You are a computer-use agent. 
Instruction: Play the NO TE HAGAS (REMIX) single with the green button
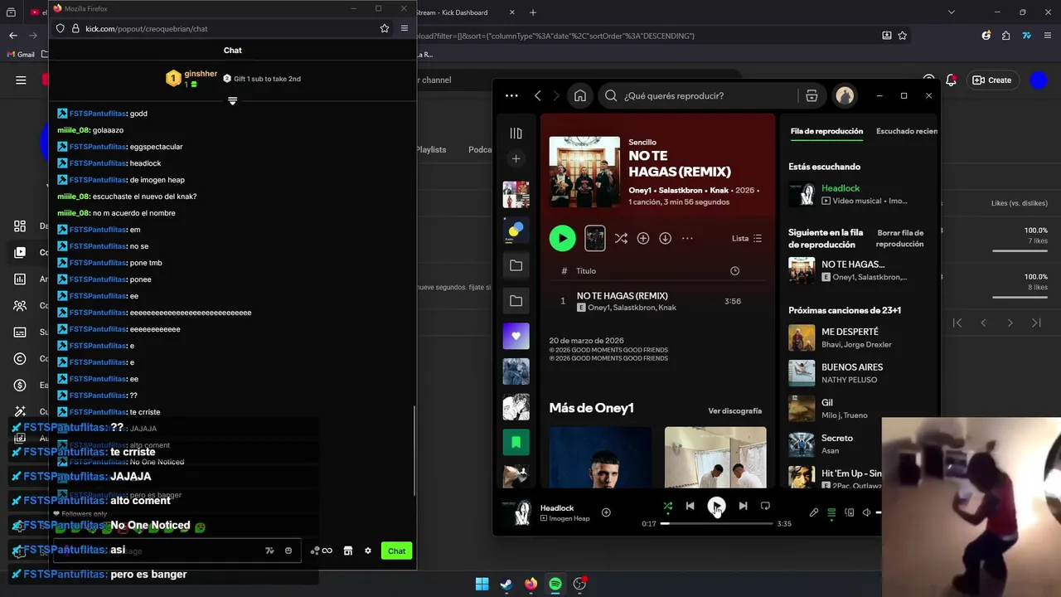tap(562, 239)
